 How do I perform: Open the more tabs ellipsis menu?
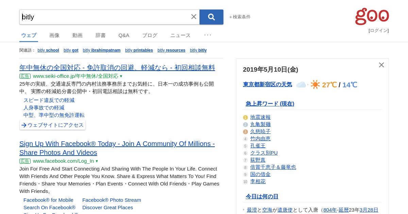[x=208, y=35]
